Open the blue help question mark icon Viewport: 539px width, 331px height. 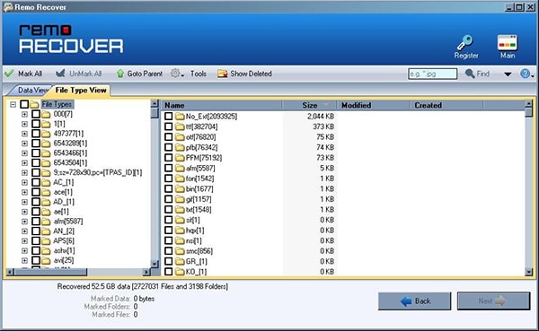(525, 74)
